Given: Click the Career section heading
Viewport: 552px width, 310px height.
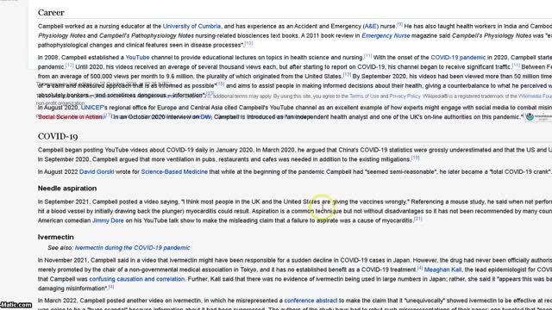Looking at the screenshot, I should 51,13.
